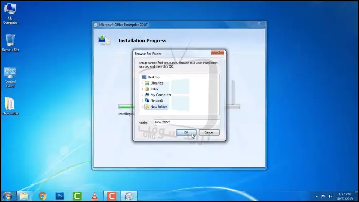Click the New folder icon in tree
Screen dimensions: 359x202
click(147, 107)
